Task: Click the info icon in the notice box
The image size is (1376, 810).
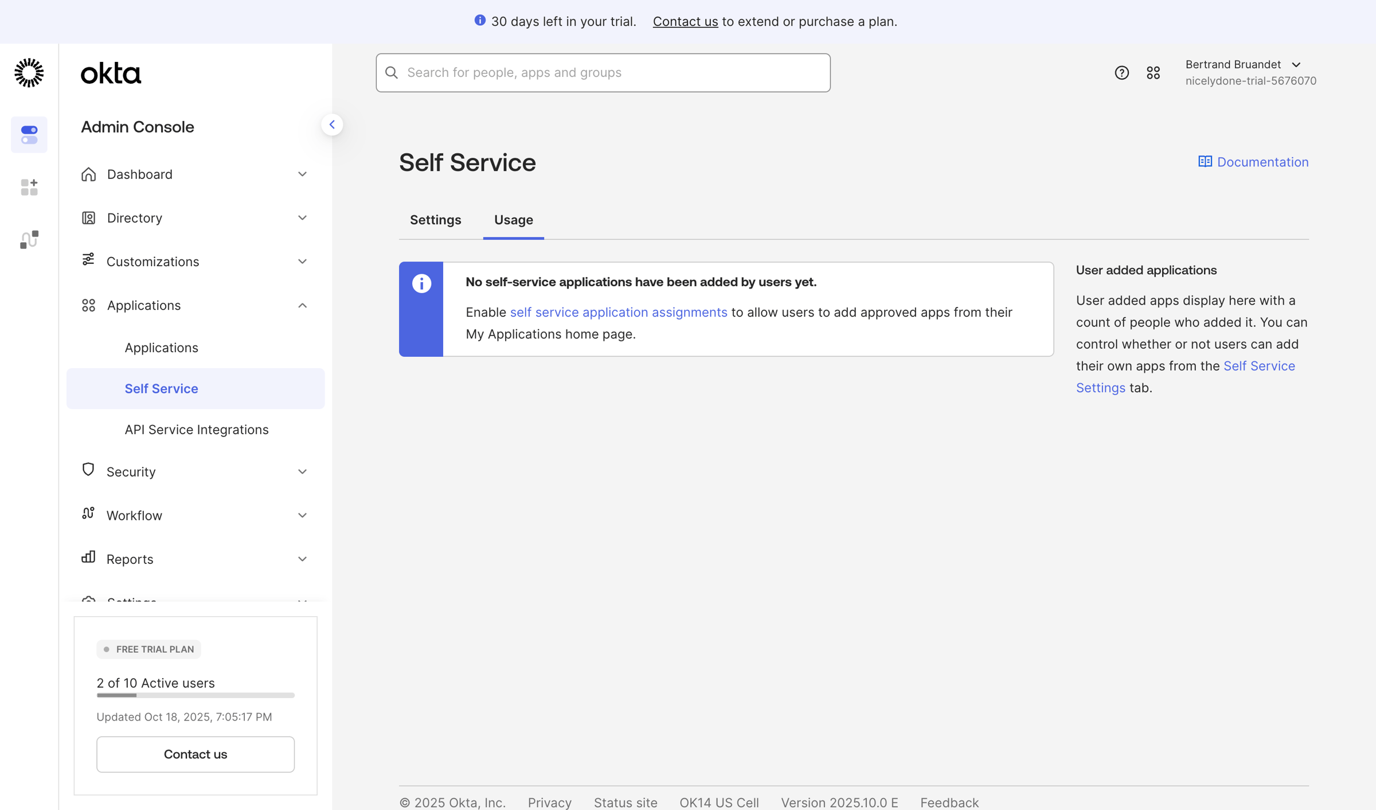Action: point(421,283)
